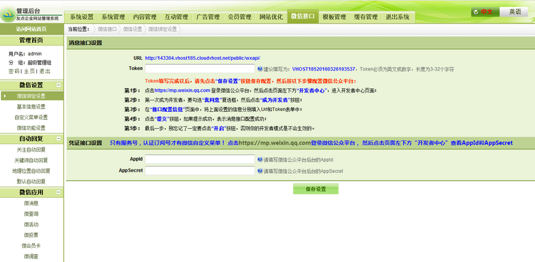Select the 微信接口 top tab

[303, 16]
